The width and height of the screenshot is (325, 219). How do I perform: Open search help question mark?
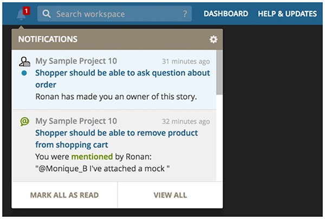[185, 14]
